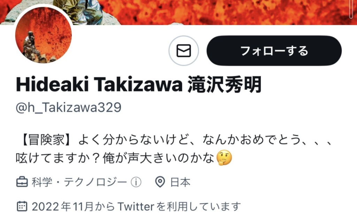Viewport: 357px width, 217px height.
Task: Click the calendar join-date icon
Action: [22, 206]
